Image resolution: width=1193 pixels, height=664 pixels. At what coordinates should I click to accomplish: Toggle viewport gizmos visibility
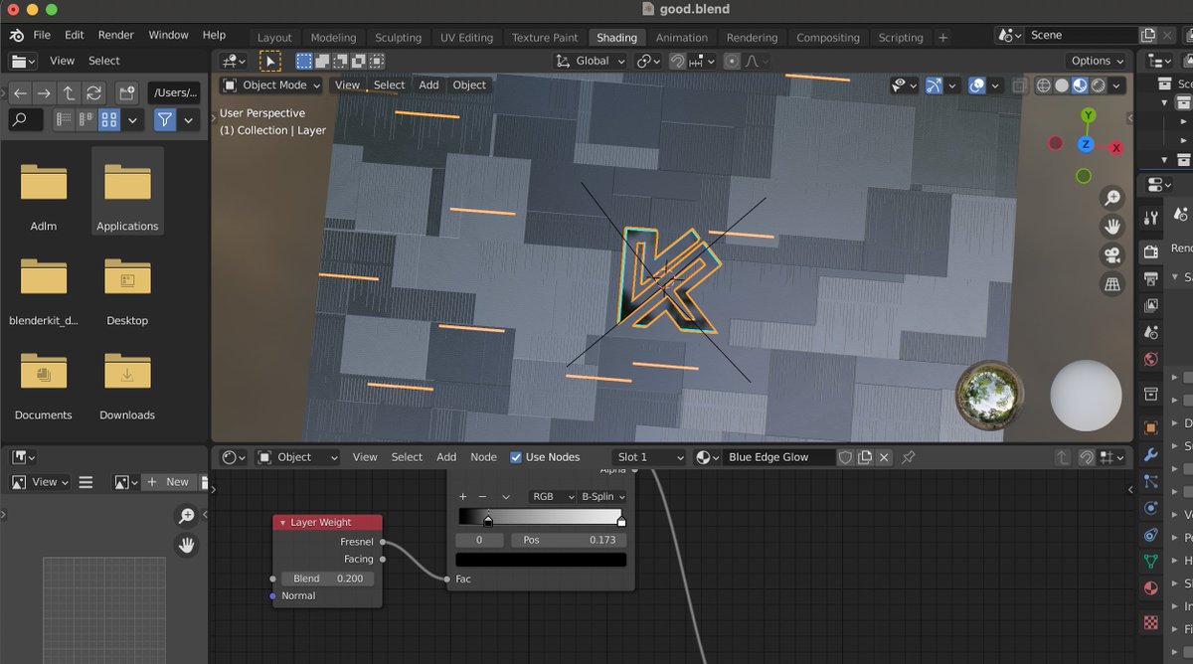[934, 85]
